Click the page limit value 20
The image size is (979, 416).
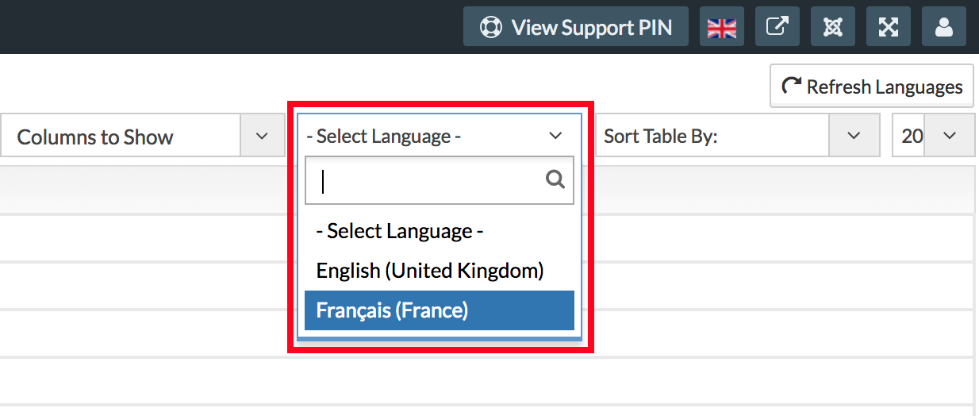[x=911, y=136]
